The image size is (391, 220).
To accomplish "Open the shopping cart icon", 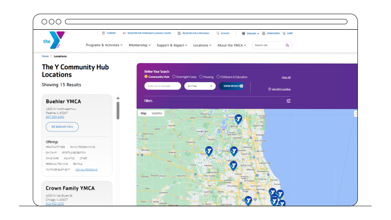I will click(284, 33).
